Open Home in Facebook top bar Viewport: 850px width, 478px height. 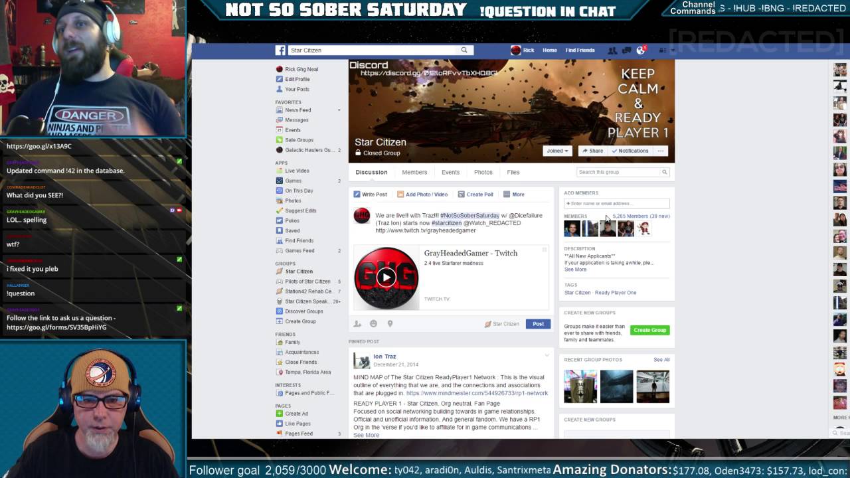point(550,50)
